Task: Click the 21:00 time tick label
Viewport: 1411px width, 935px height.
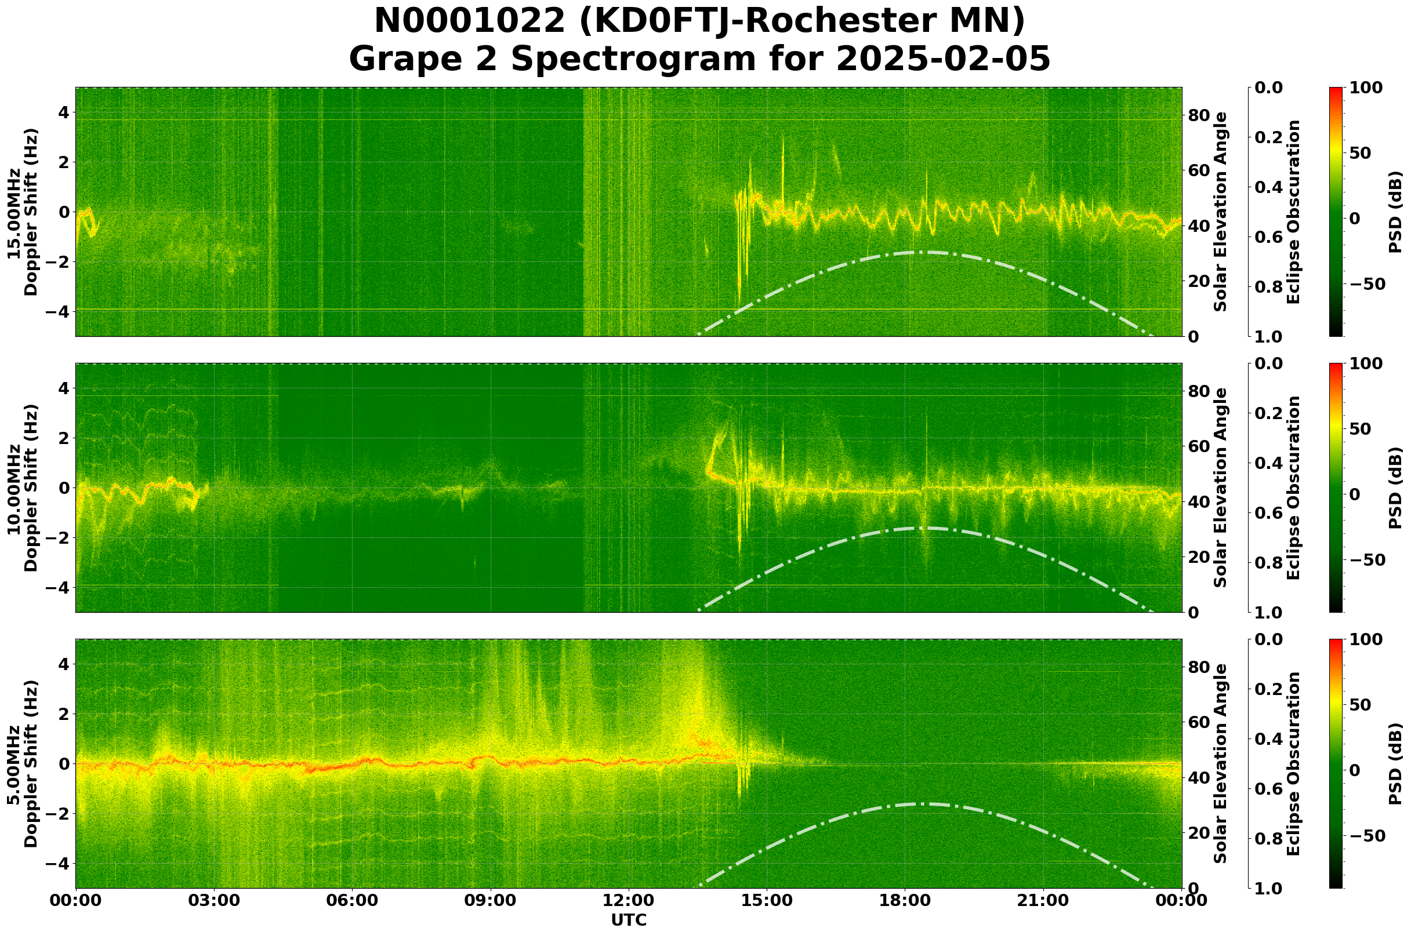Action: click(x=1043, y=900)
